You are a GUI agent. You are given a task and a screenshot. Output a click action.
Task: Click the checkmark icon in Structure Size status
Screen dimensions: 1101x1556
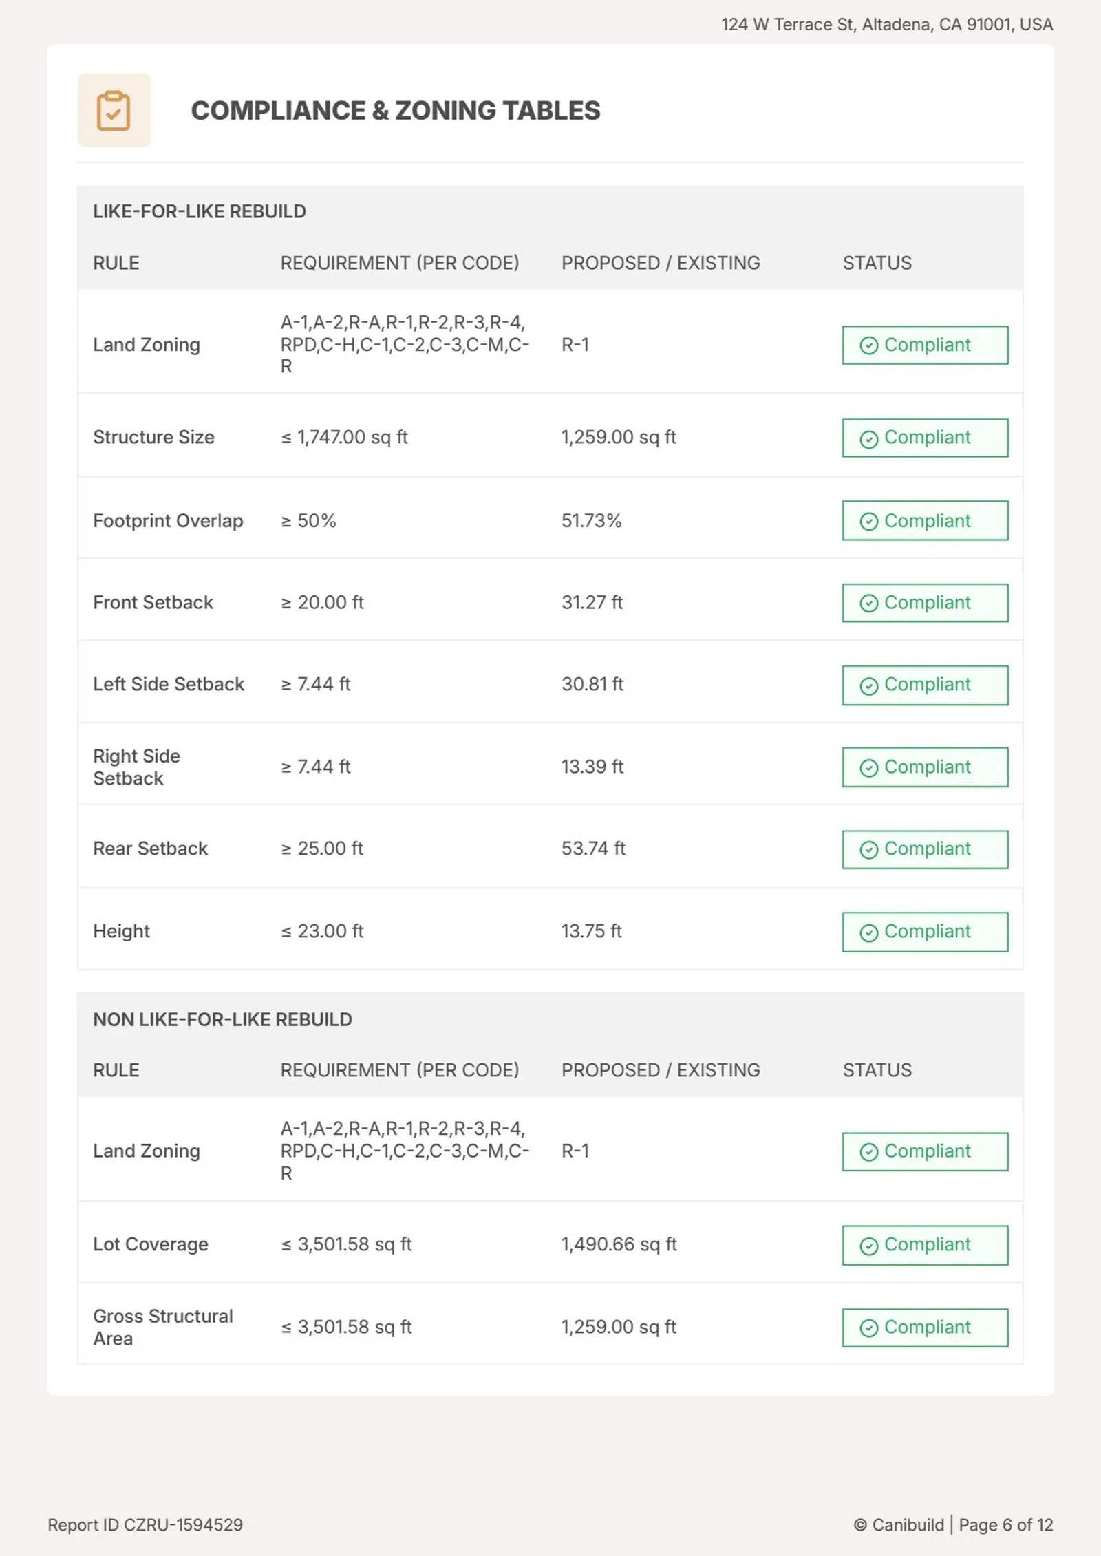click(x=869, y=439)
